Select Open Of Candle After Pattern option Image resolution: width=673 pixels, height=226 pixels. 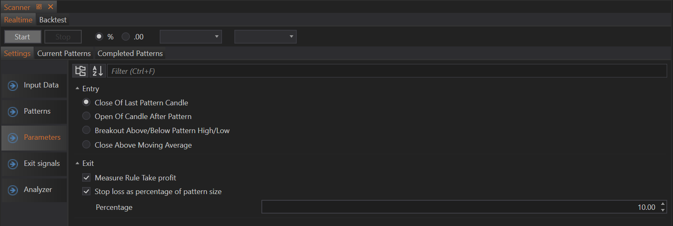(x=86, y=116)
